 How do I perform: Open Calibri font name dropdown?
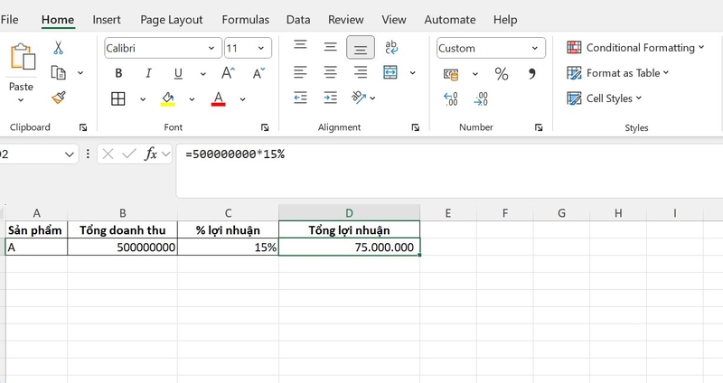point(211,48)
